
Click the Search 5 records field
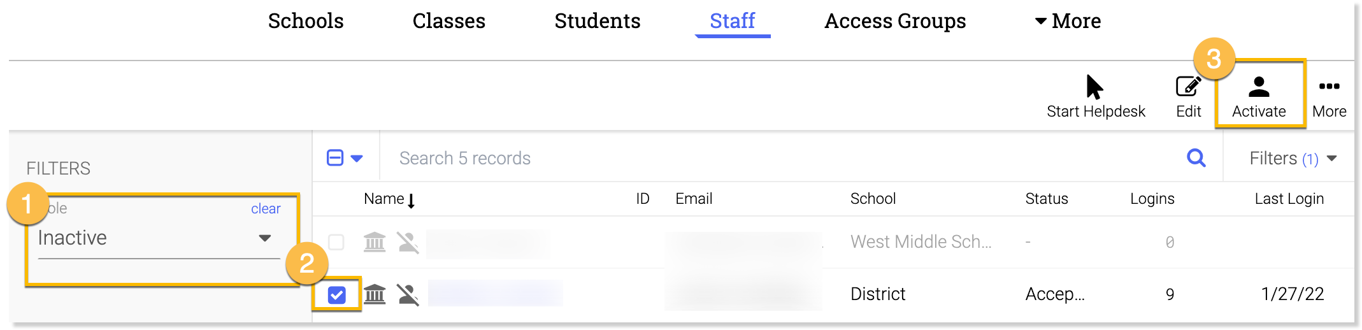click(x=764, y=158)
